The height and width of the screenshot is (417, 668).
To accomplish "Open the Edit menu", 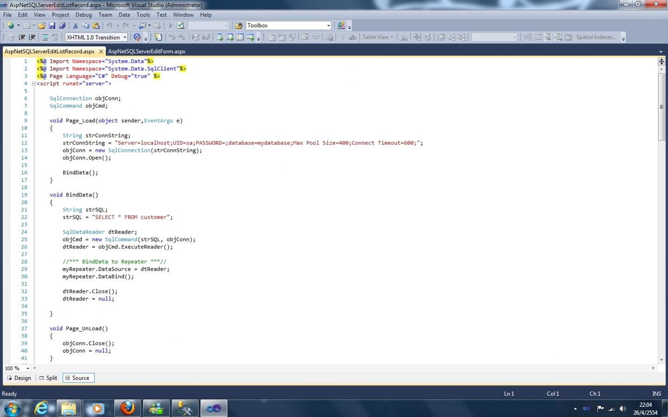I will (23, 15).
